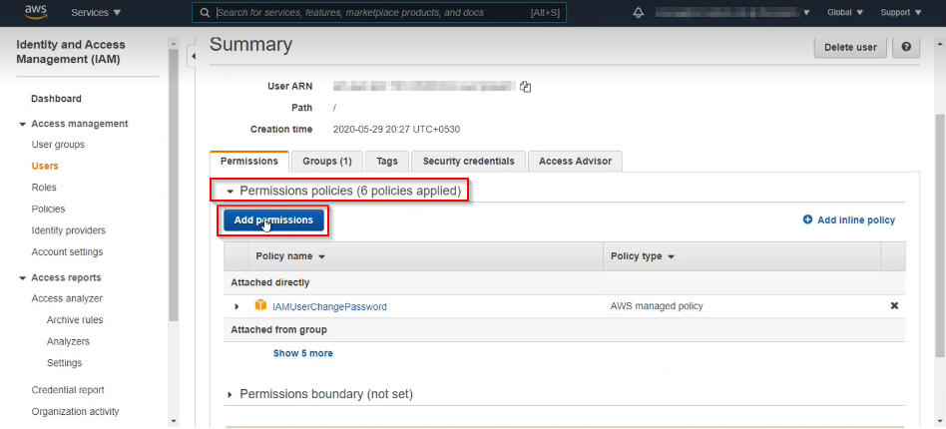Click the orange policy box icon
The image size is (946, 429).
tap(260, 305)
